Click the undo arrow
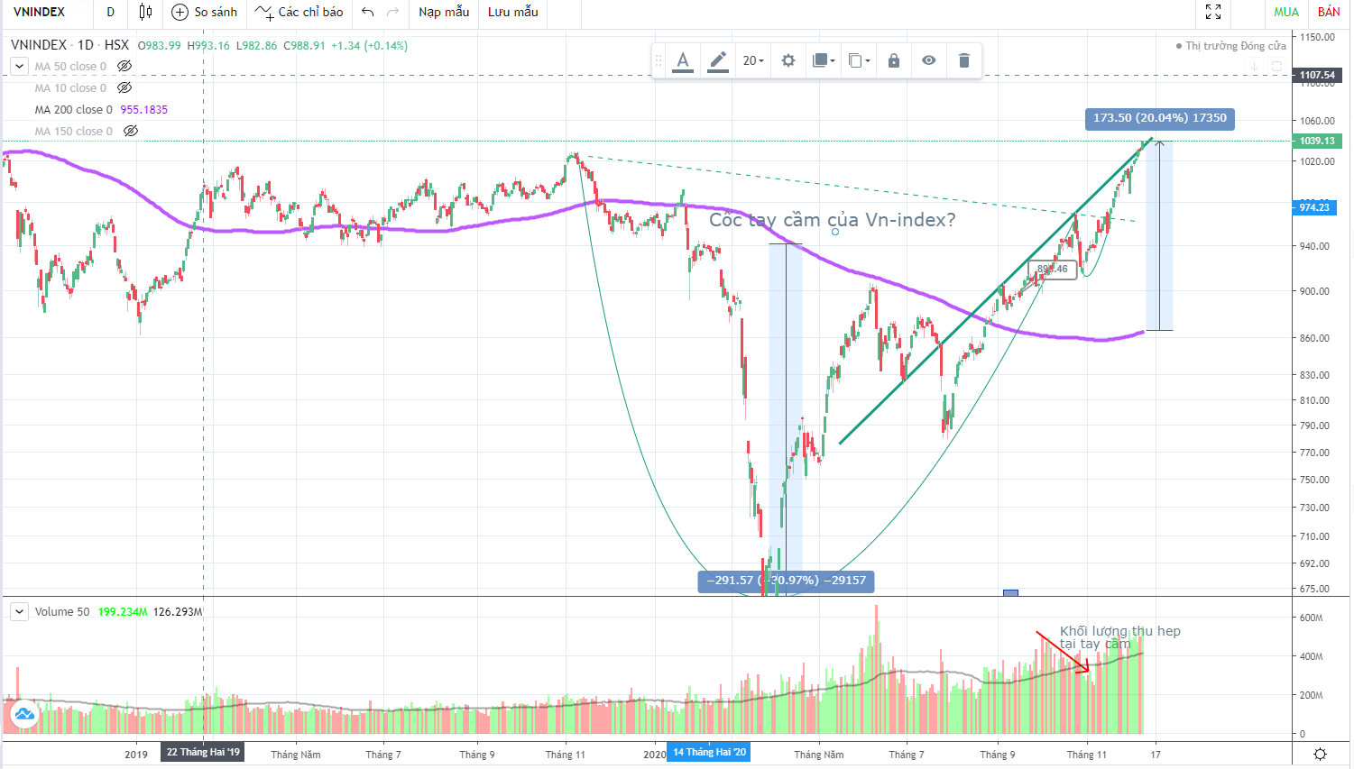Image resolution: width=1354 pixels, height=769 pixels. tap(367, 12)
